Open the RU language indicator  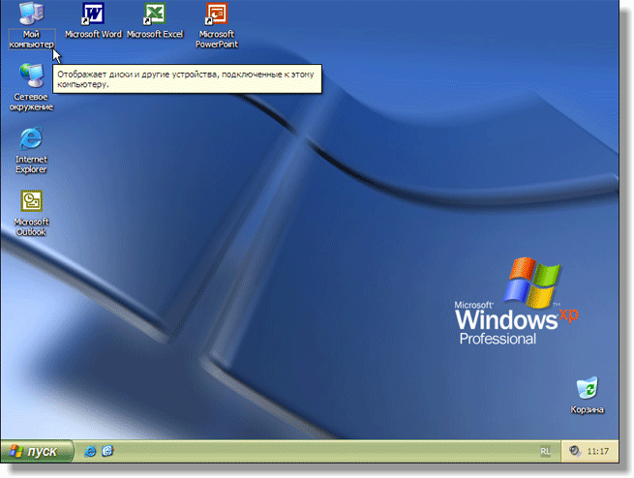(x=546, y=451)
